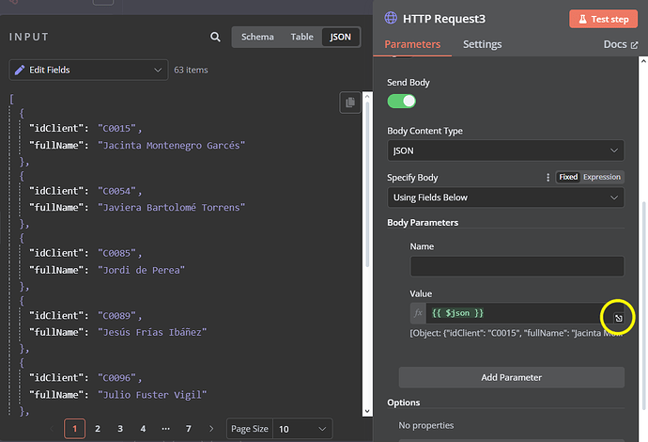The image size is (648, 442).
Task: Go to page 7 of results
Action: pos(189,429)
